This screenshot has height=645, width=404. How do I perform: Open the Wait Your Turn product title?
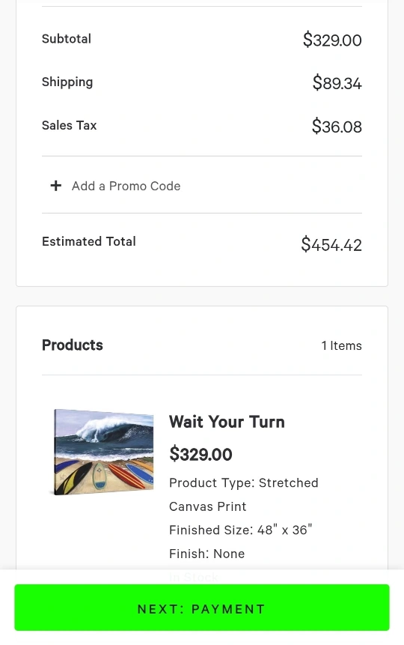tap(227, 422)
